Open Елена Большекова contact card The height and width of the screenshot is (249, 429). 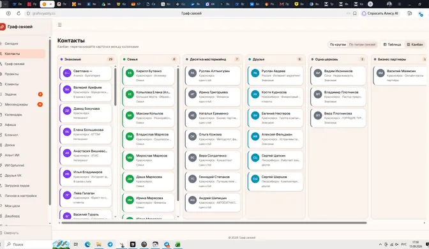click(86, 134)
